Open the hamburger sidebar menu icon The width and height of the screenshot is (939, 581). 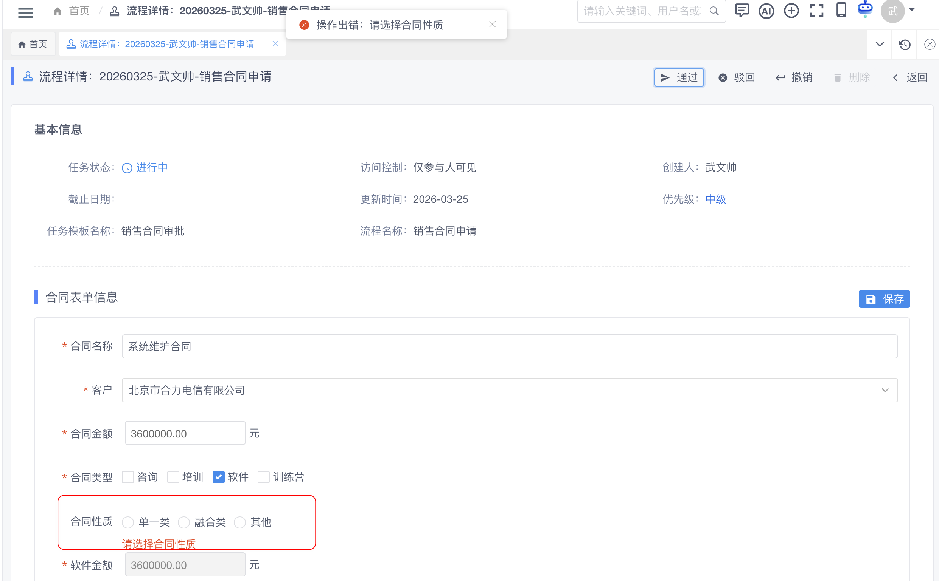click(x=25, y=12)
